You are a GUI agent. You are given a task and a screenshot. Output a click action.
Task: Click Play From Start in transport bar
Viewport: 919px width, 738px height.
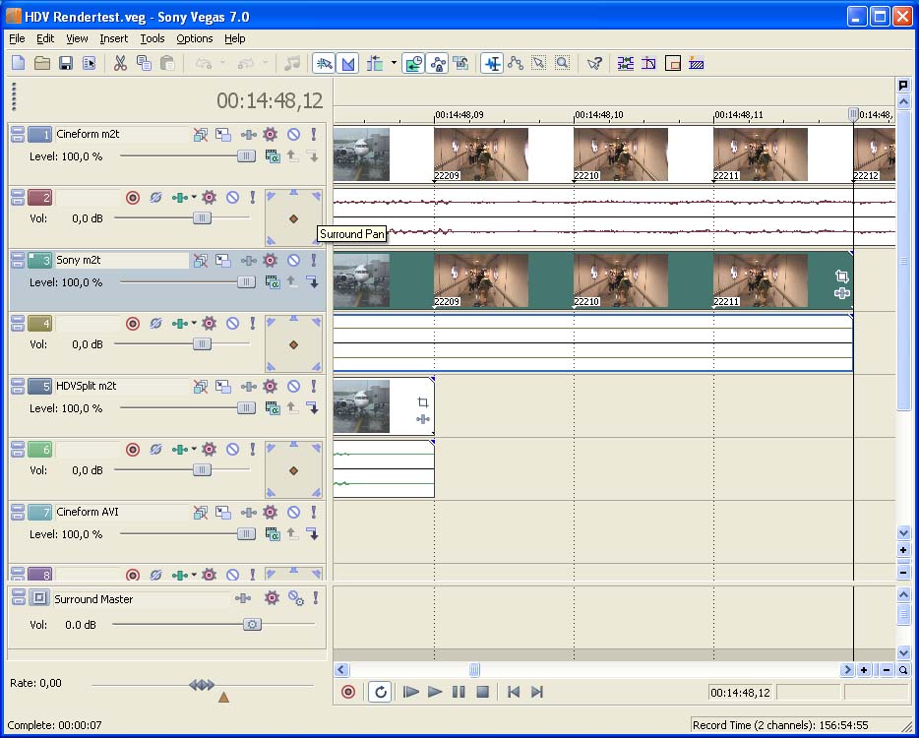click(411, 693)
